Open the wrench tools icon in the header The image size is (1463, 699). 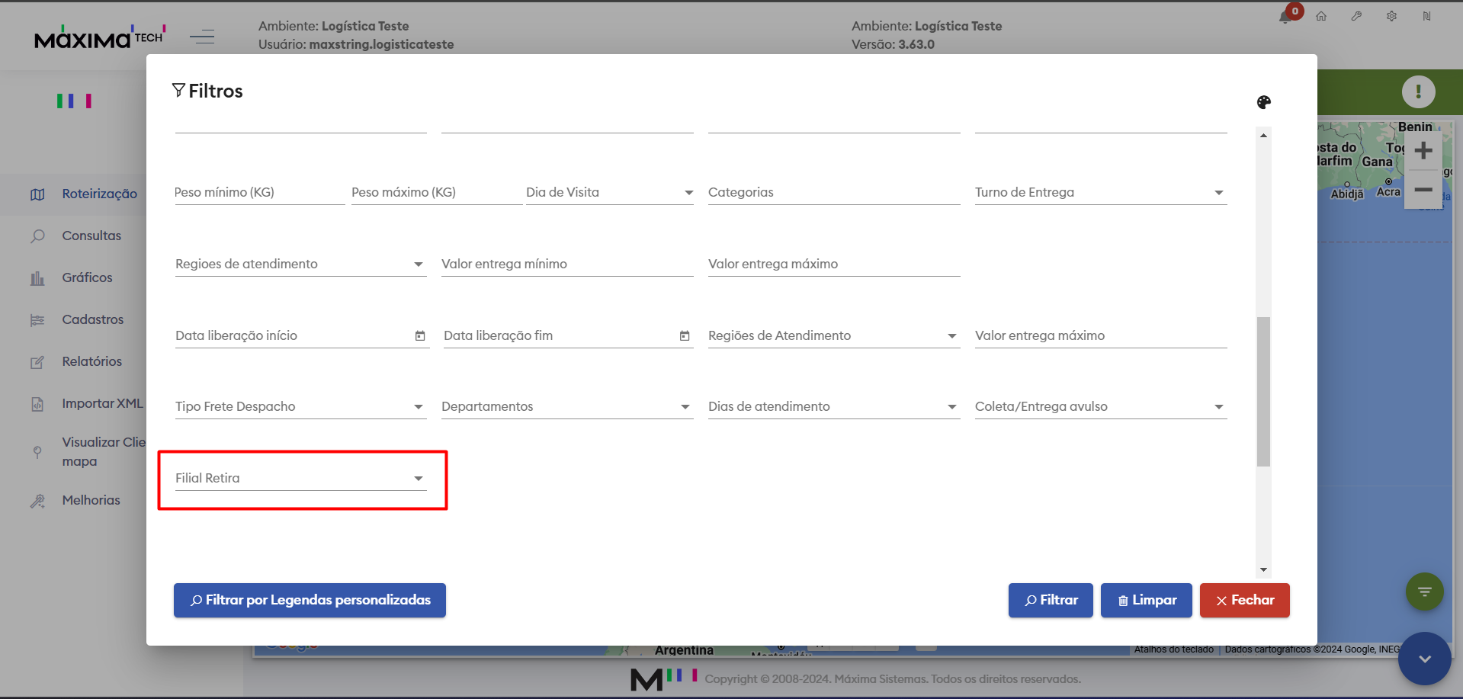1356,16
